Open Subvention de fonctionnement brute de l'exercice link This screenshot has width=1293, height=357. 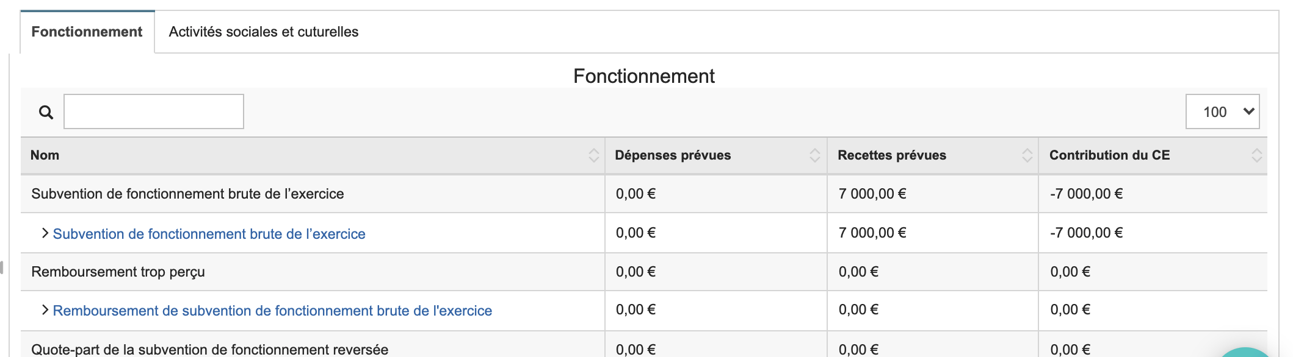209,234
